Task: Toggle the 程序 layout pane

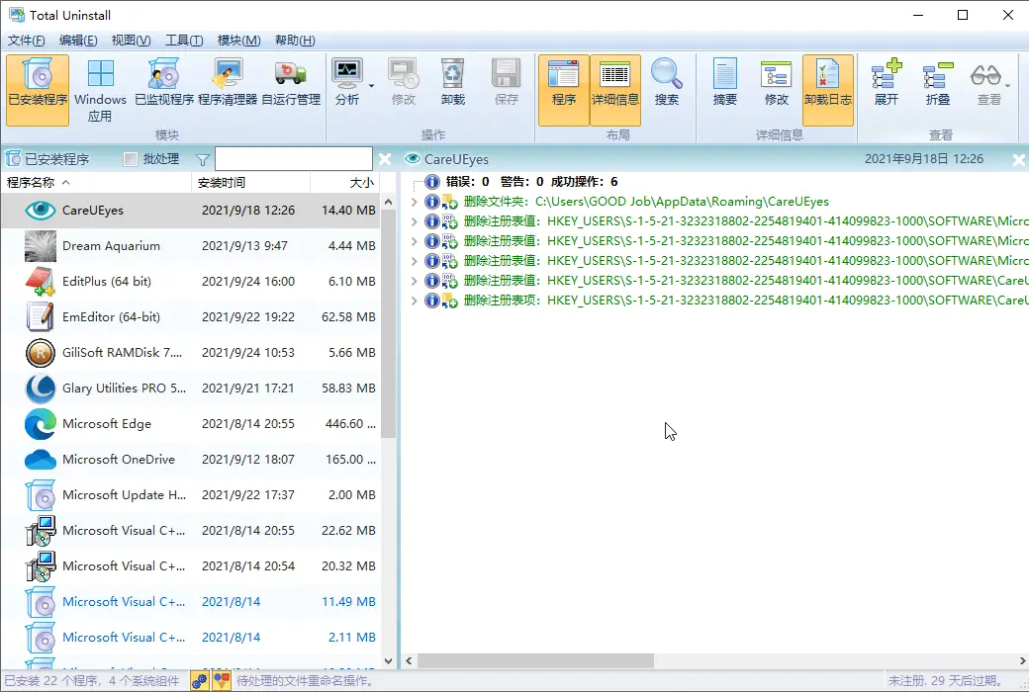Action: point(564,90)
